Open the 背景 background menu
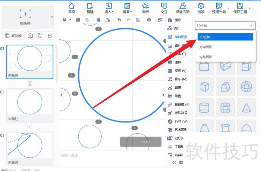The image size is (261, 171). [127, 8]
